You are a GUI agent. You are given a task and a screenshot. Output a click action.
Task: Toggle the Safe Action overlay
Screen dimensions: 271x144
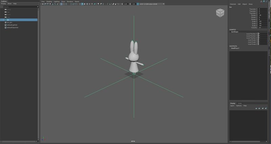(x=74, y=4)
